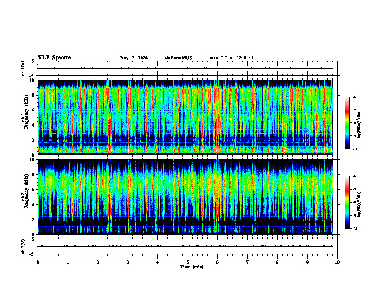
Task: Click the "8" kHz tick of ch.1 frequency axis
Action: pyautogui.click(x=34, y=95)
